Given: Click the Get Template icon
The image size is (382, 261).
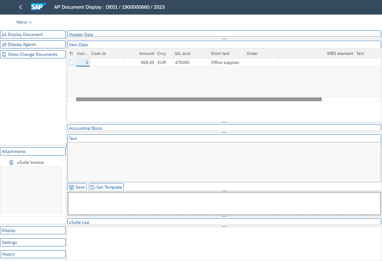Looking at the screenshot, I should (x=93, y=187).
